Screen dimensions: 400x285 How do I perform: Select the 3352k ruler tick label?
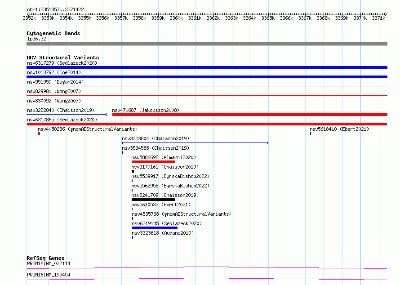coord(29,18)
